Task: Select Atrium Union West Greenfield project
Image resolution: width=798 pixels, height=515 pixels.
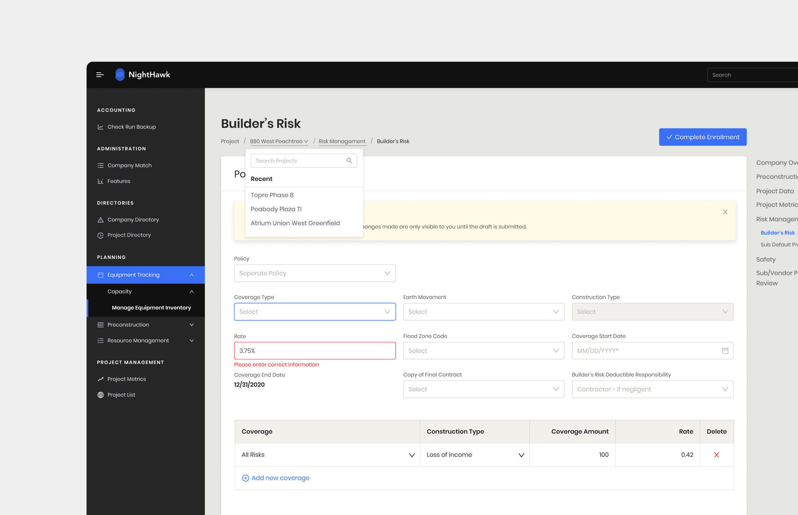Action: [295, 223]
